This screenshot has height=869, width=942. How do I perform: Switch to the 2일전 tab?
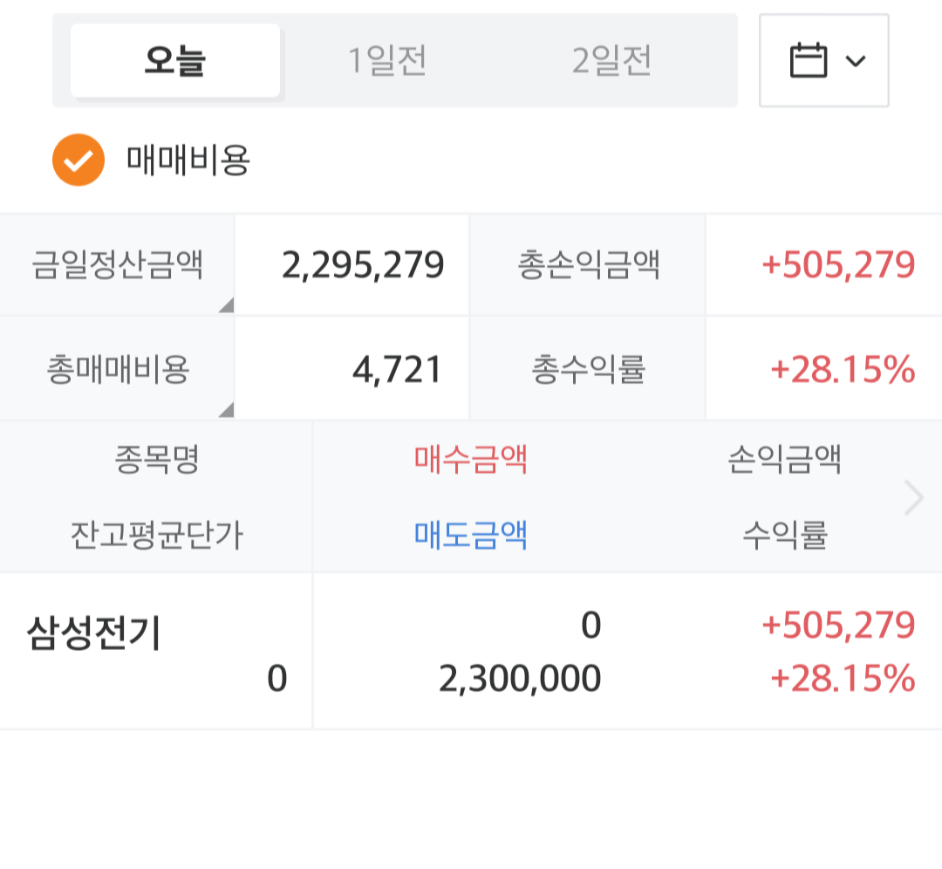611,61
